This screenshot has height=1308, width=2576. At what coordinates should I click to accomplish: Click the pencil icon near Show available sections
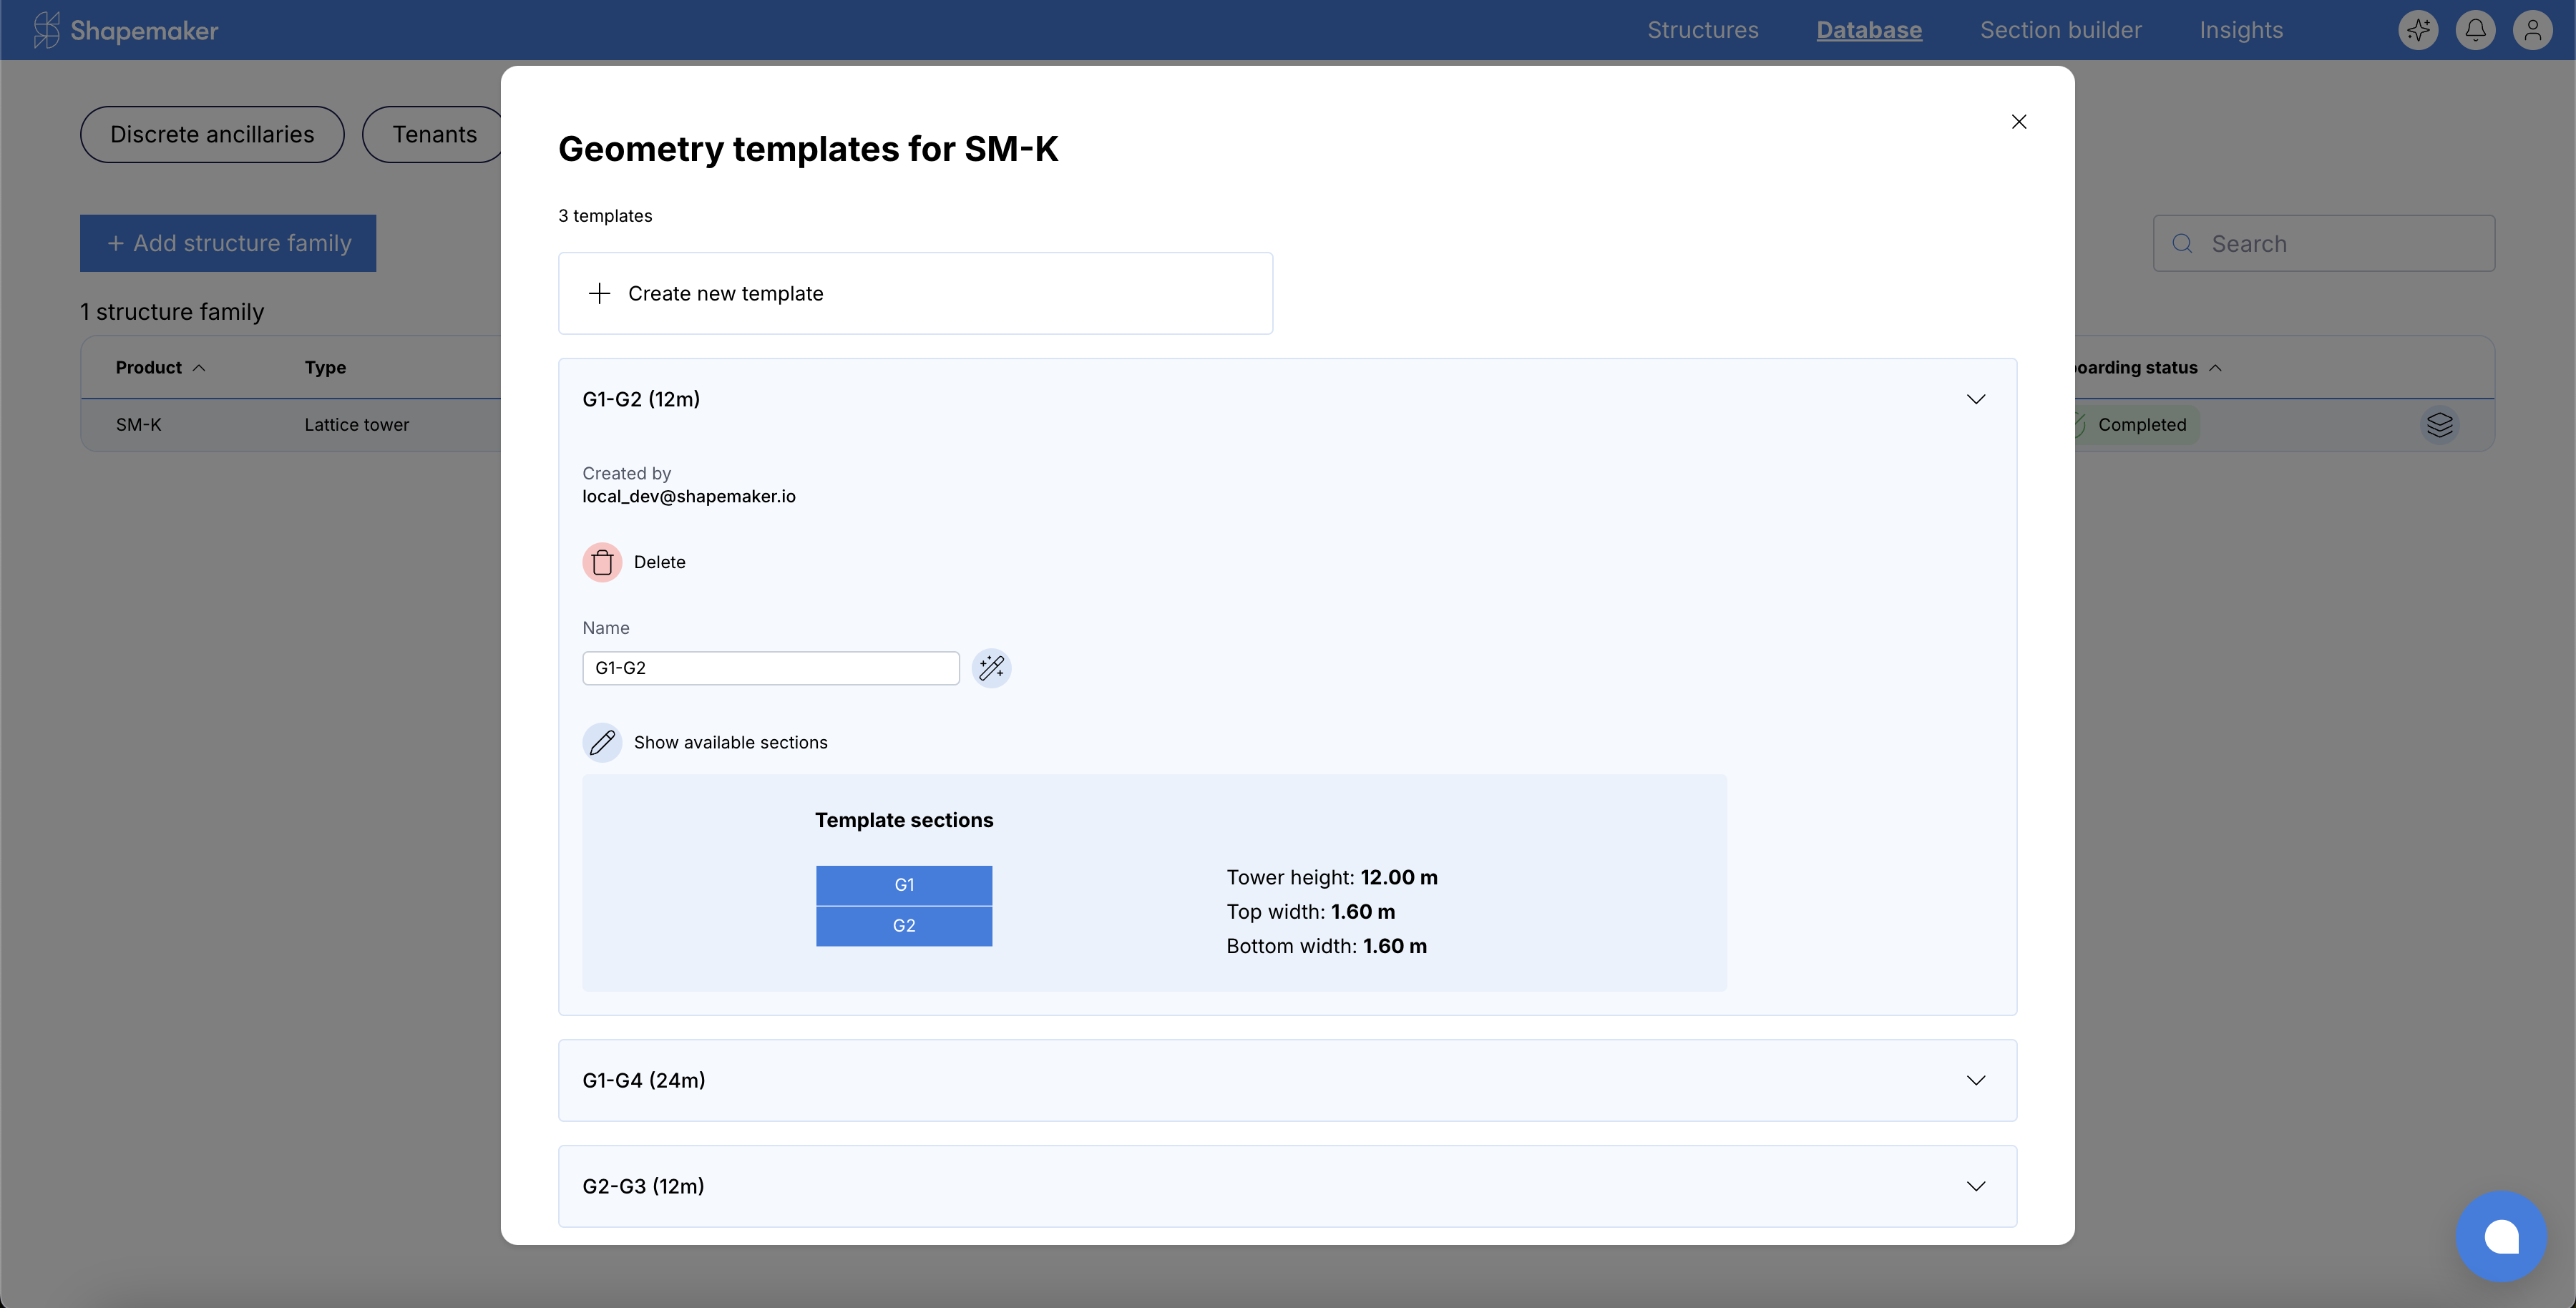pyautogui.click(x=602, y=742)
